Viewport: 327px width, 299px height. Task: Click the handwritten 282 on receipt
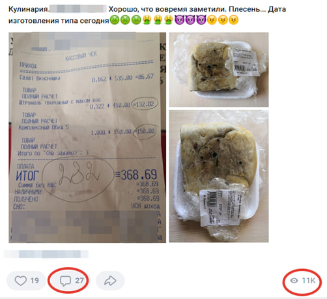click(79, 175)
